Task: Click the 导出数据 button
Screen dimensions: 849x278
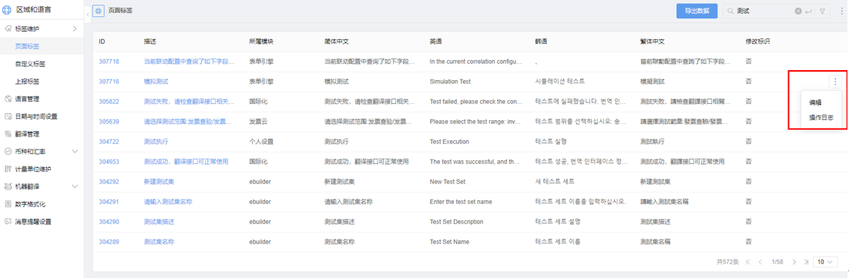Action: point(697,11)
